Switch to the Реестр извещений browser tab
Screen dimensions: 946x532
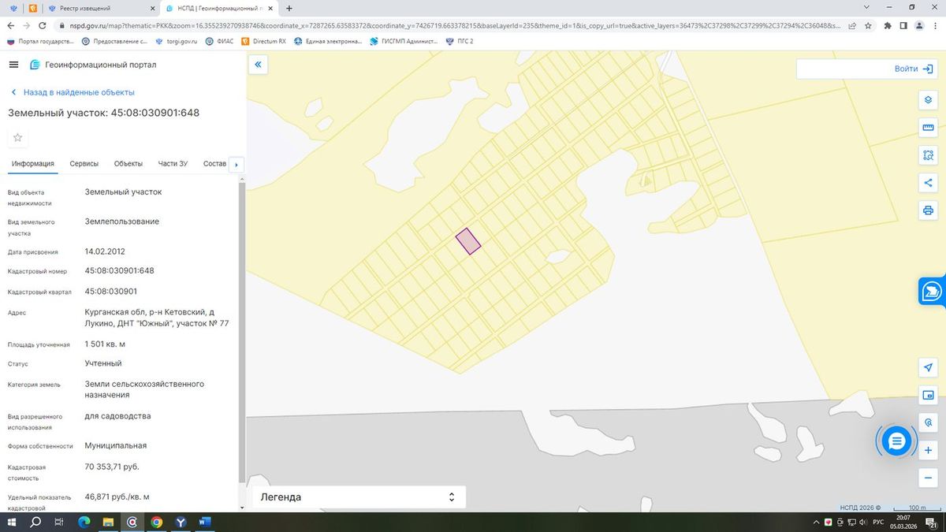100,8
